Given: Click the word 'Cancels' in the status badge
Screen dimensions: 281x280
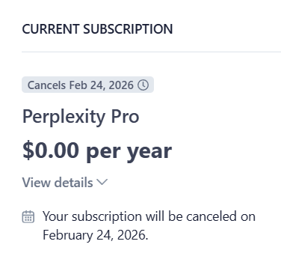Looking at the screenshot, I should [x=46, y=85].
